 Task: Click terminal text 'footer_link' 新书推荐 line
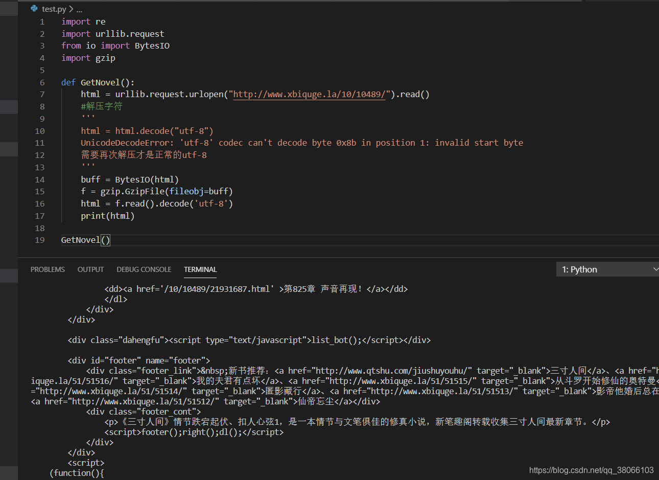pyautogui.click(x=372, y=371)
